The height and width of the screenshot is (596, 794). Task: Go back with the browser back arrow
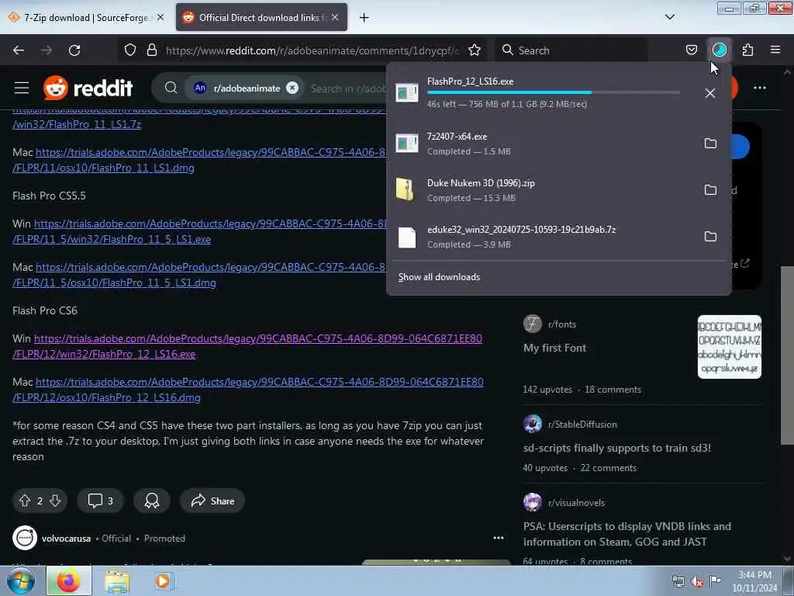point(19,50)
